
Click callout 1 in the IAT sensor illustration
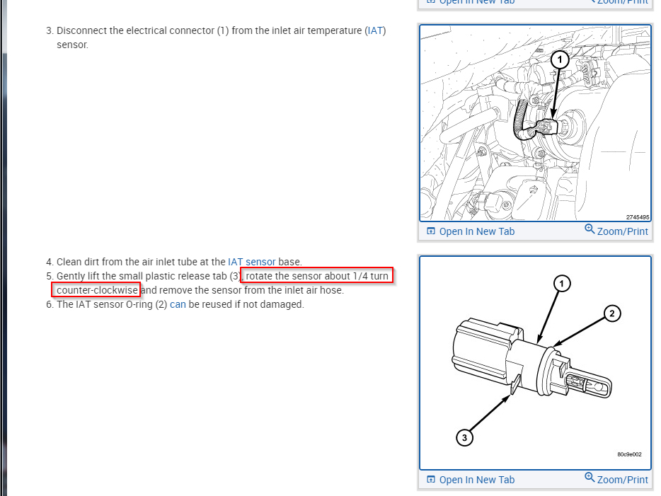[x=561, y=284]
